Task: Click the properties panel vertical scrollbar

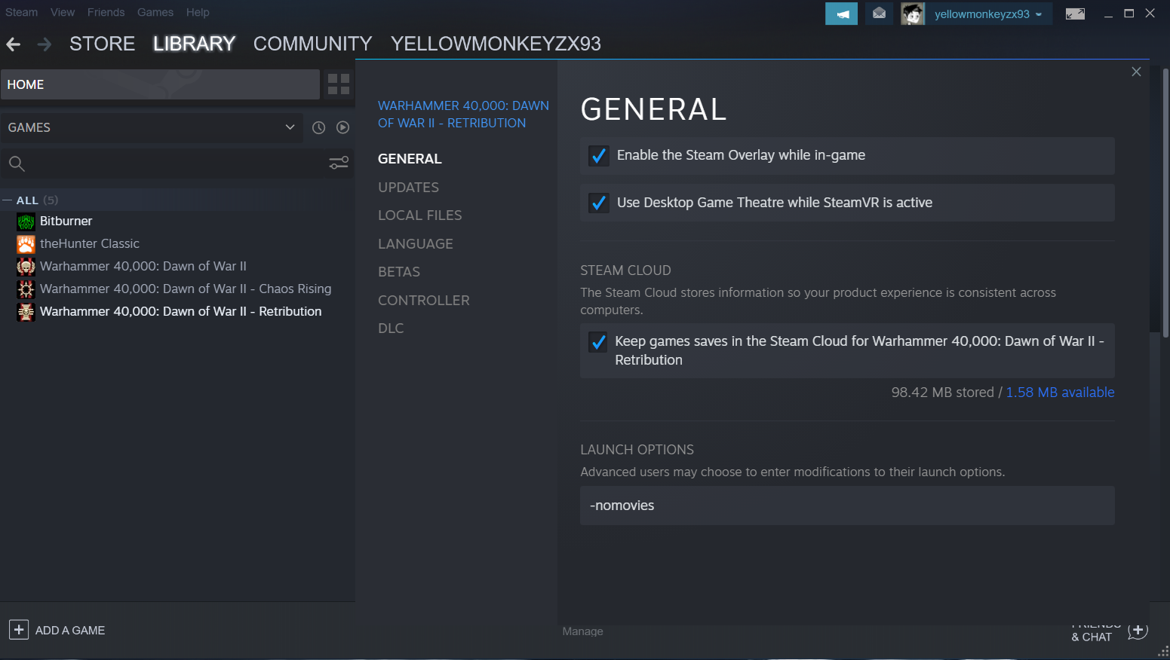Action: [x=1165, y=202]
